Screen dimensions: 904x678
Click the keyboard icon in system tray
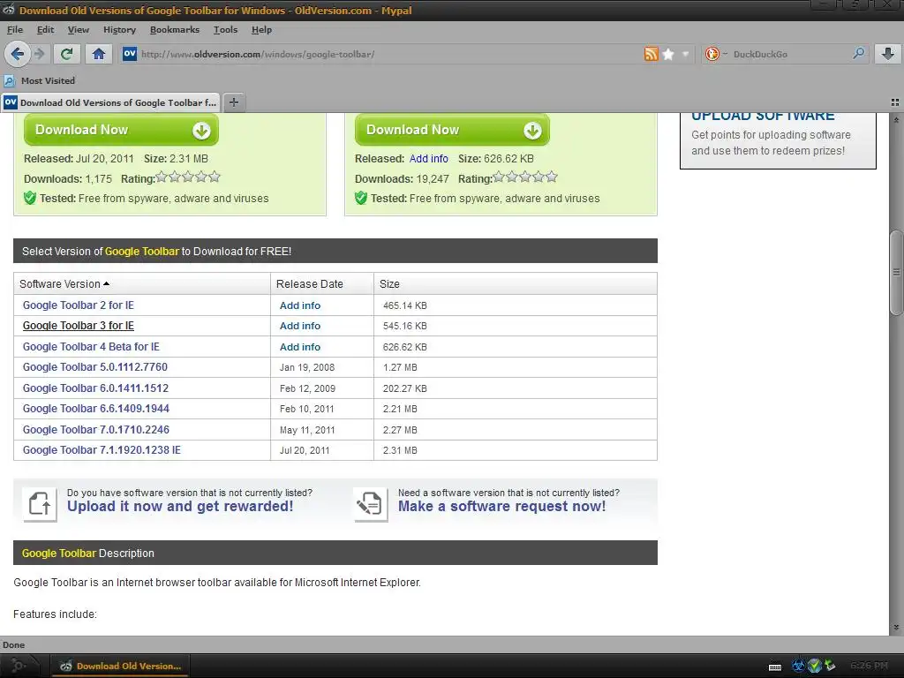click(x=775, y=667)
